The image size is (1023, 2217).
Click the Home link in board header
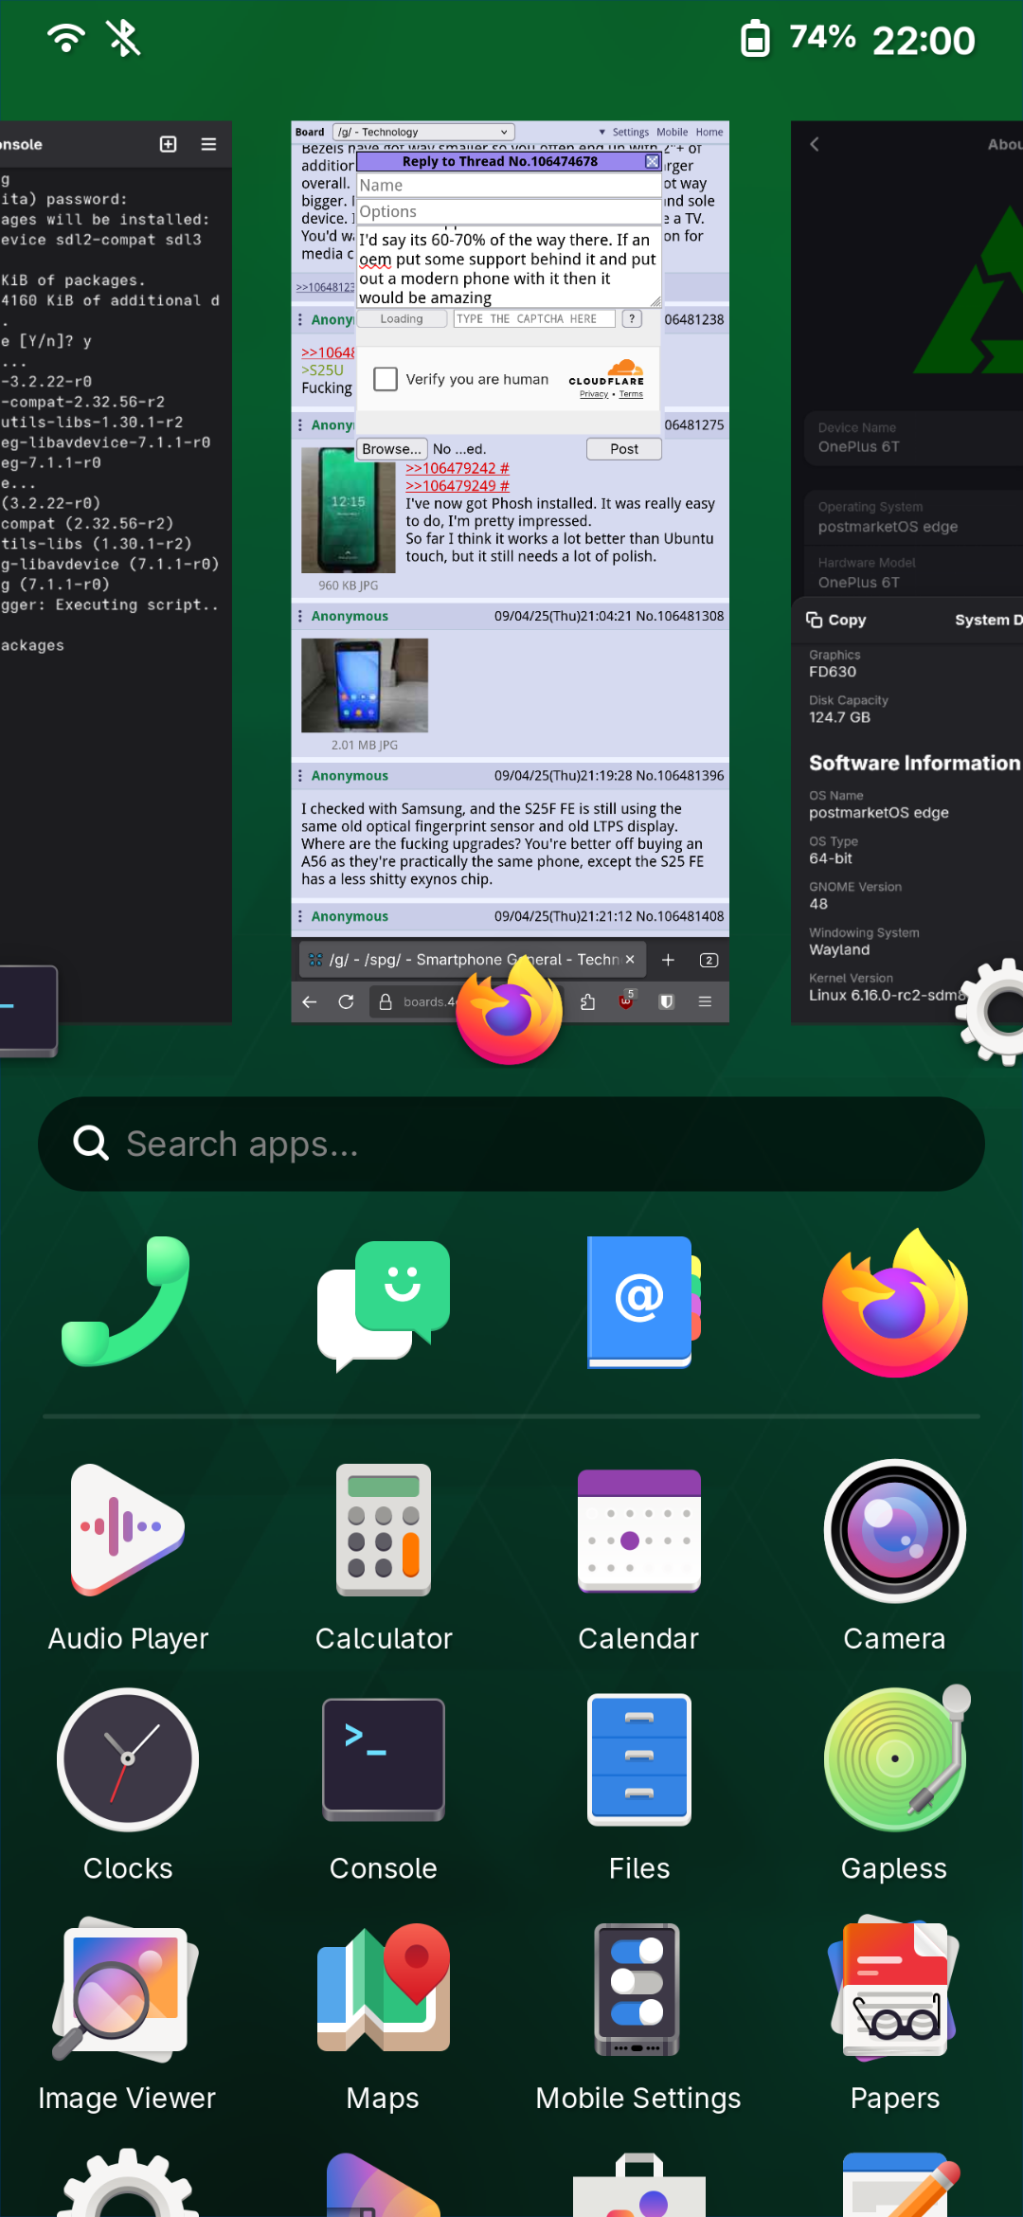[709, 132]
